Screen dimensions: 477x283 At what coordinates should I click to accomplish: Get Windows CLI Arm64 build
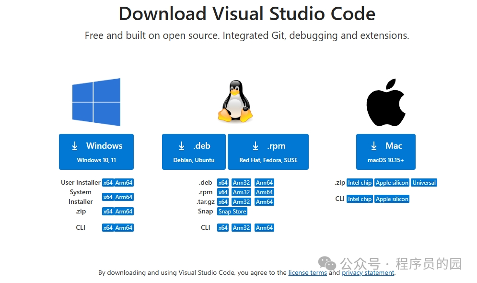coord(124,228)
